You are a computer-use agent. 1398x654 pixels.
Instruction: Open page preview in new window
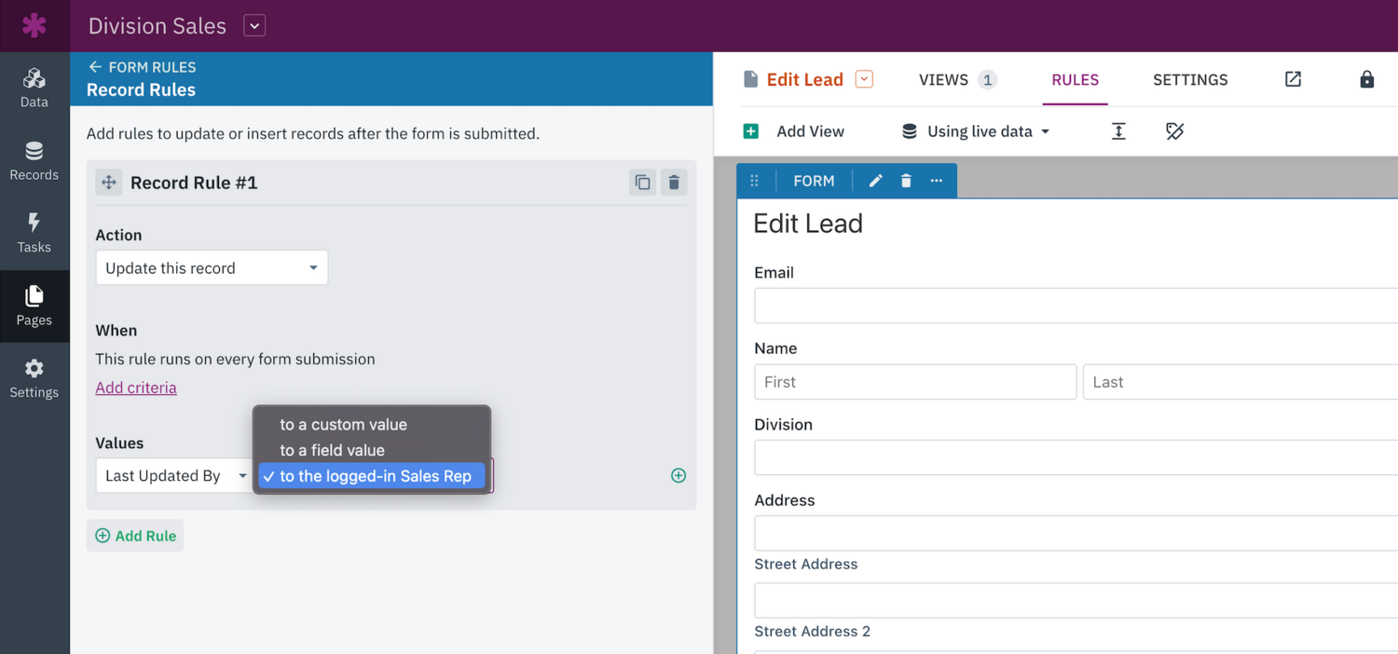[x=1293, y=79]
